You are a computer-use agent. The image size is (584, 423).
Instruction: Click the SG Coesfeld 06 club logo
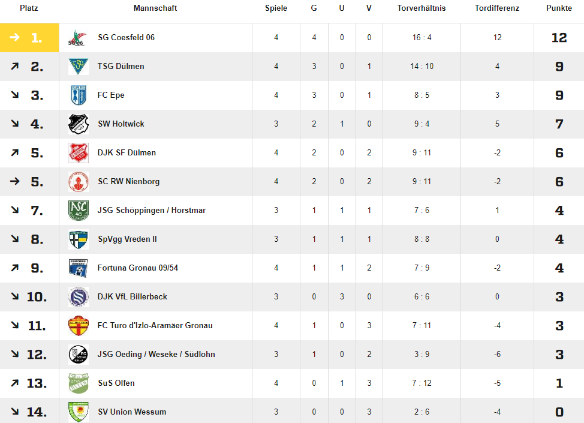78,38
